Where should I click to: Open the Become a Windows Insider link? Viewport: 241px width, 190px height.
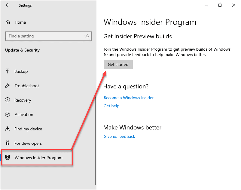click(129, 98)
